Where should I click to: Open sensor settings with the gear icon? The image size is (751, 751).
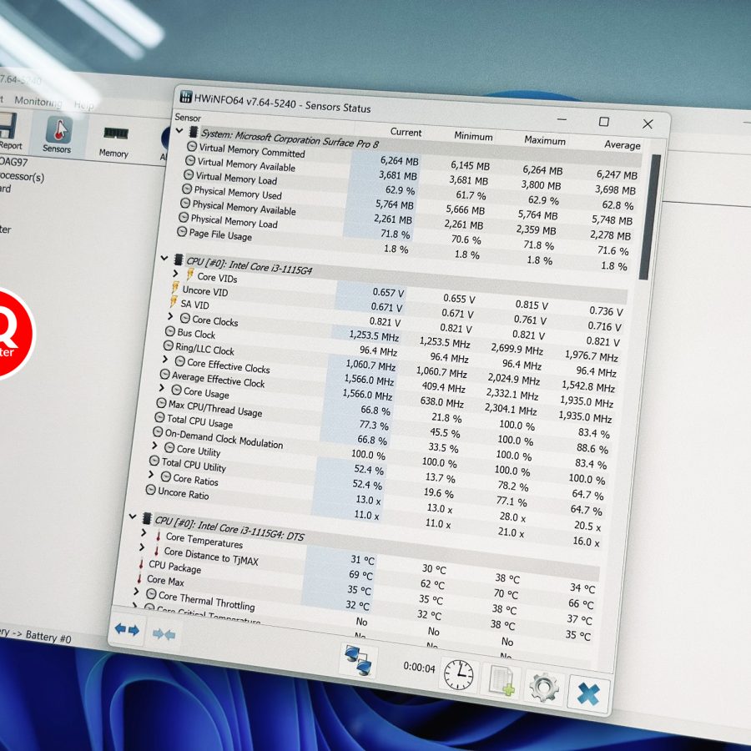[543, 687]
